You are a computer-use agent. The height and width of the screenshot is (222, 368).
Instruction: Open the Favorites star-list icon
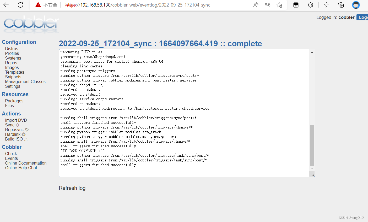point(327,5)
